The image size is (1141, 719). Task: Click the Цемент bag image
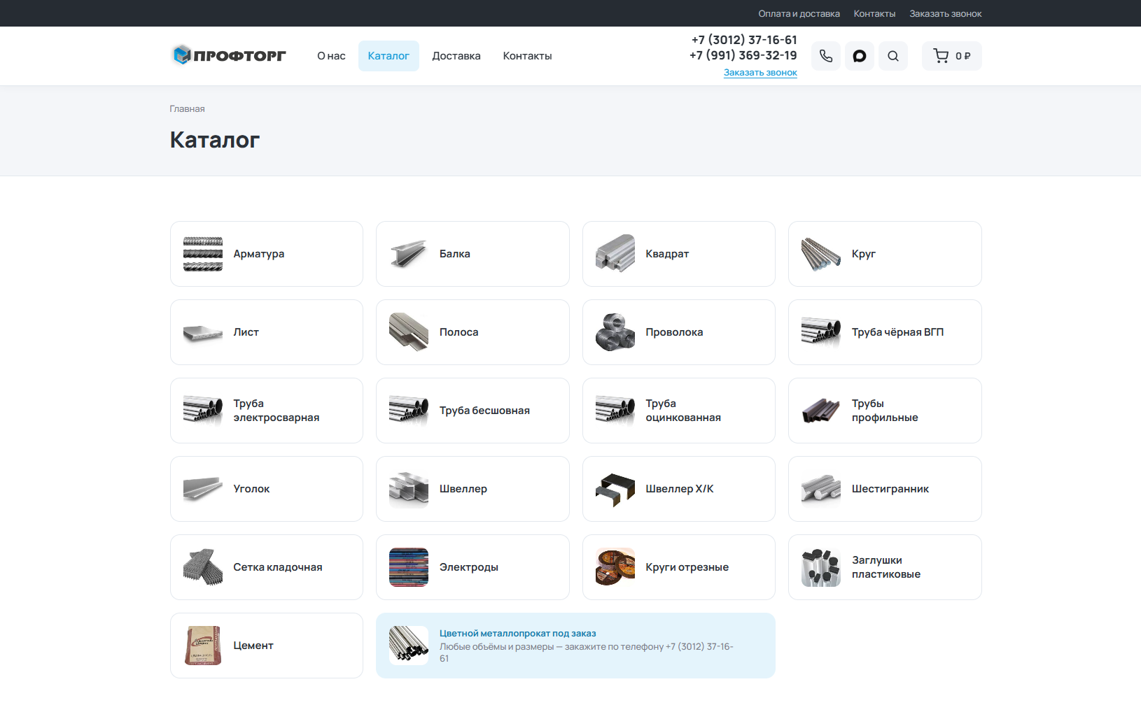(203, 646)
